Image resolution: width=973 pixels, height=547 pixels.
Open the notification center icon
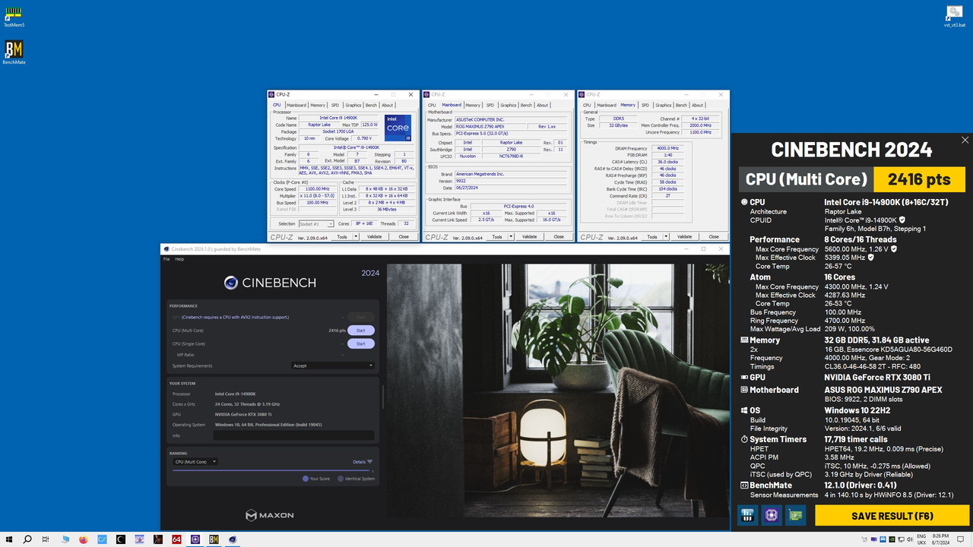960,539
